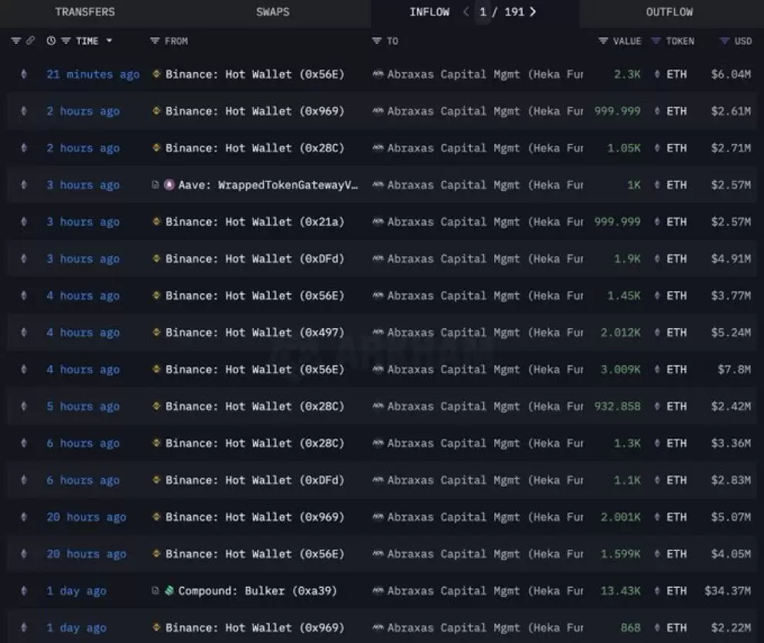Select the value 1.05K

(624, 149)
